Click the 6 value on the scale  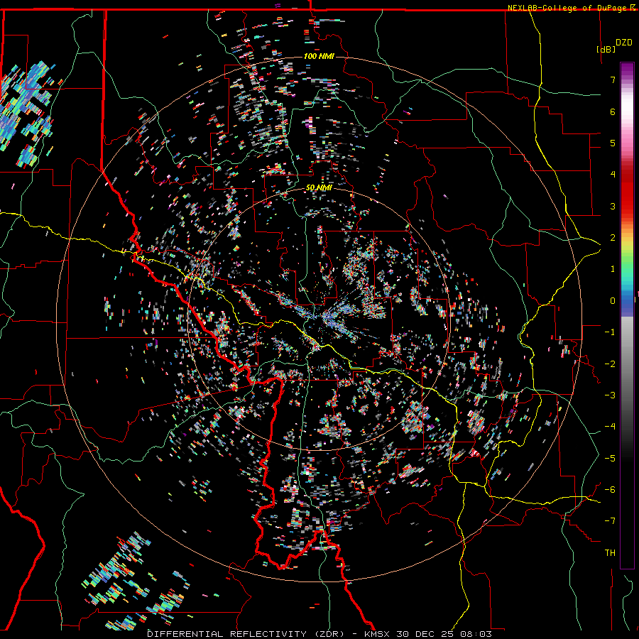613,111
